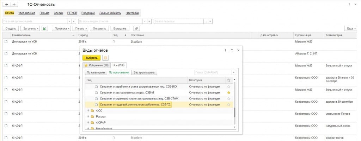
Task: Toggle favorite star for СЗВ-М report
Action: [228, 92]
